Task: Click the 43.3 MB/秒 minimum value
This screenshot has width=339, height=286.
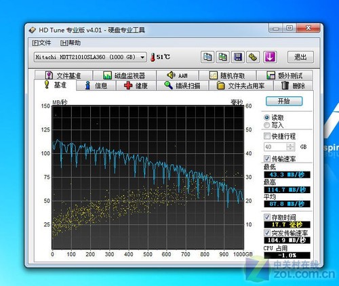Action: tap(287, 175)
